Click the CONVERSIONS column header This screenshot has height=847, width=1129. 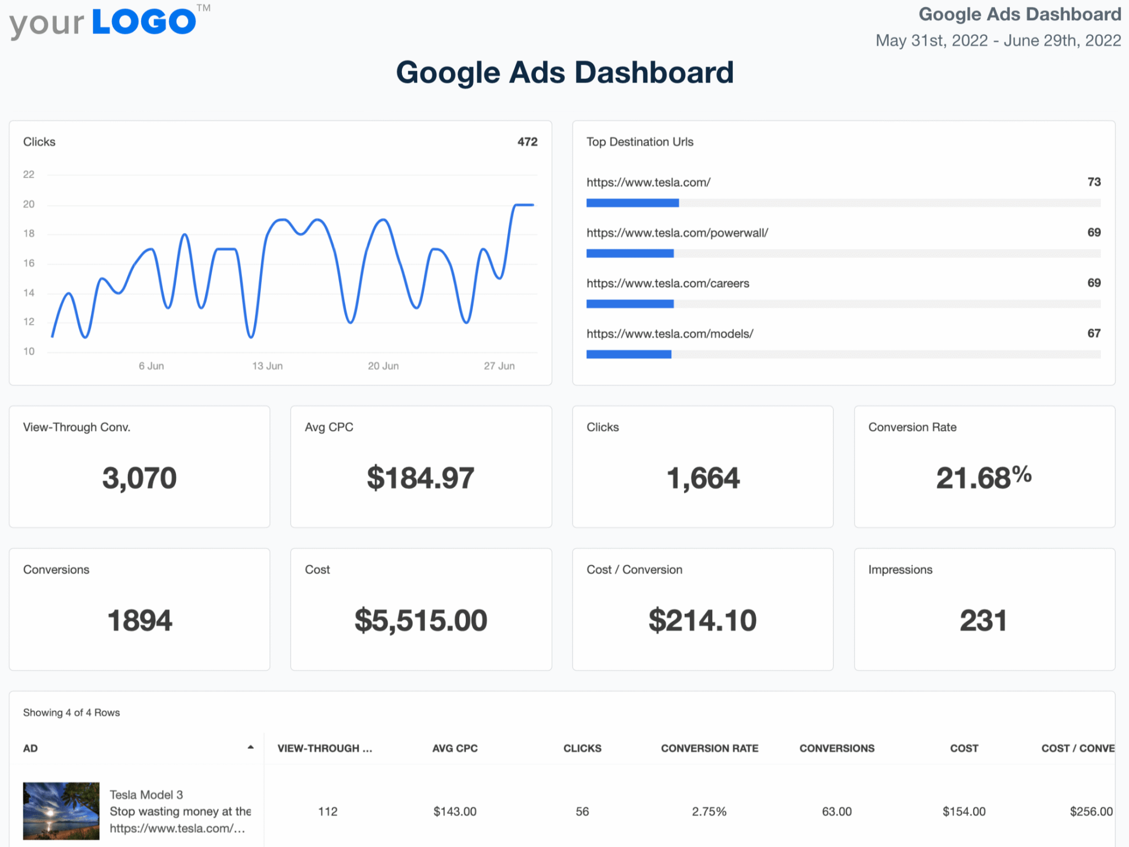click(837, 748)
